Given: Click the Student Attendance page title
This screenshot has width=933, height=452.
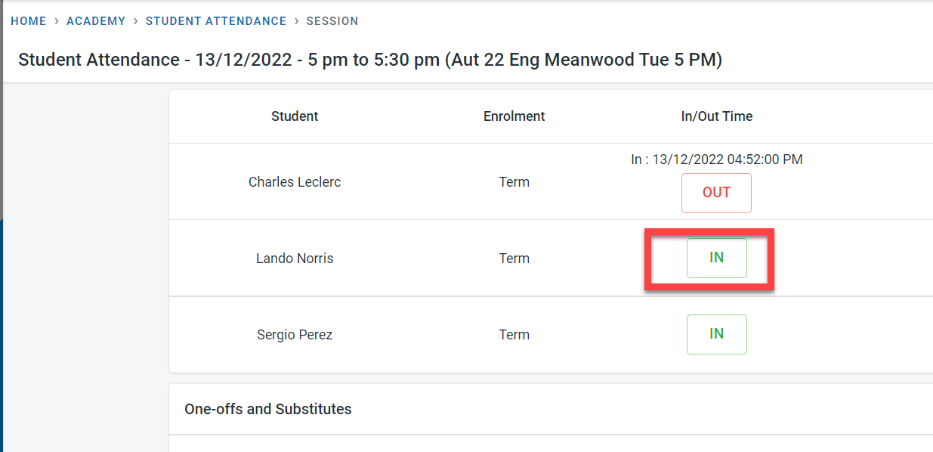Looking at the screenshot, I should click(x=370, y=60).
